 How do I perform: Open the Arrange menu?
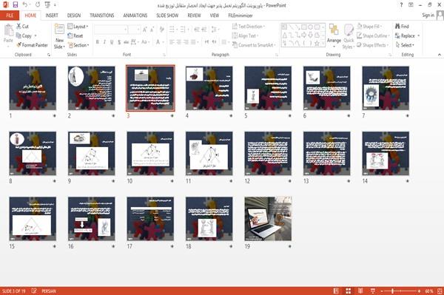(334, 35)
